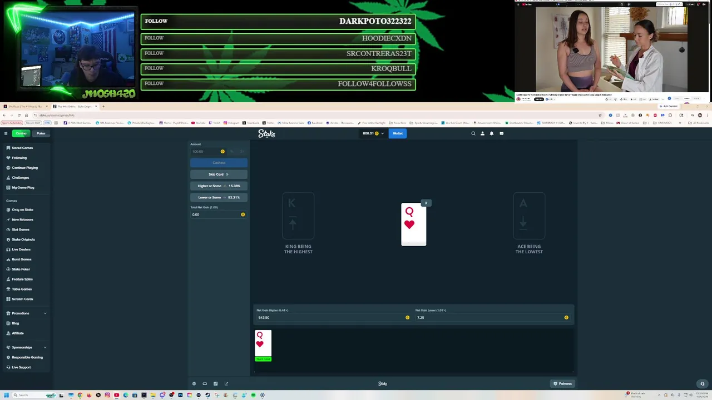Toggle theatre mode icon in game footer

click(205, 384)
